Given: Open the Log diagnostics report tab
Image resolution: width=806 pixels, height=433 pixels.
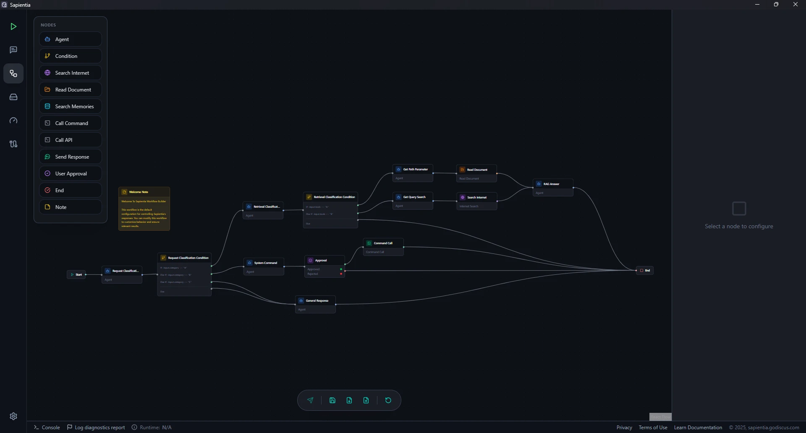Looking at the screenshot, I should pyautogui.click(x=96, y=427).
